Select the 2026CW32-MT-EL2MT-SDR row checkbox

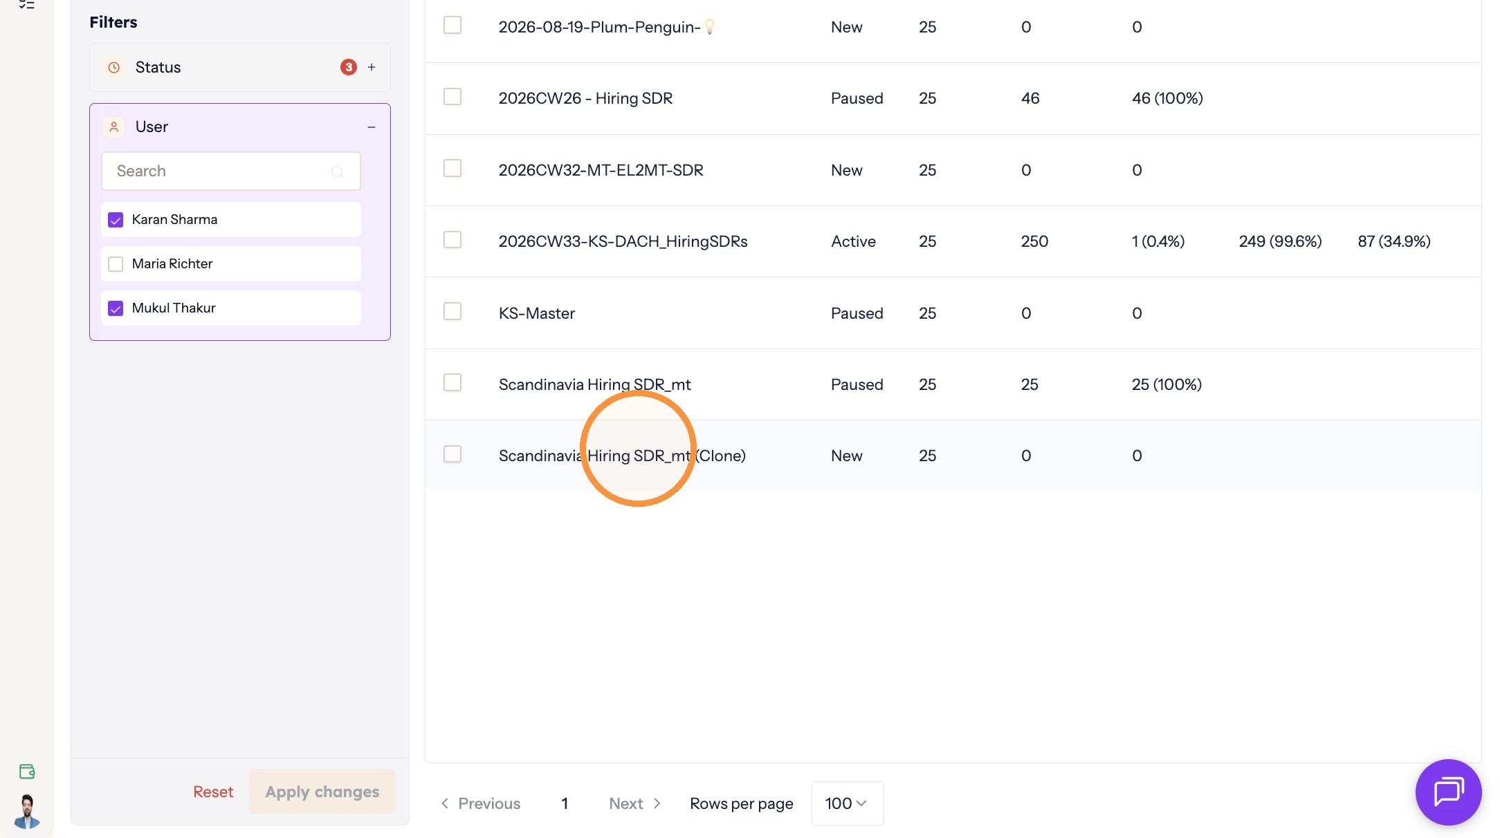[452, 168]
